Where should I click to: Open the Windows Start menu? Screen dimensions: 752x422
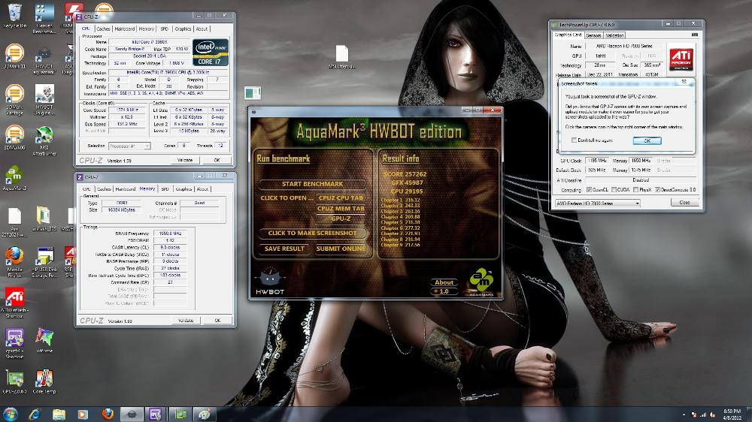tap(10, 414)
